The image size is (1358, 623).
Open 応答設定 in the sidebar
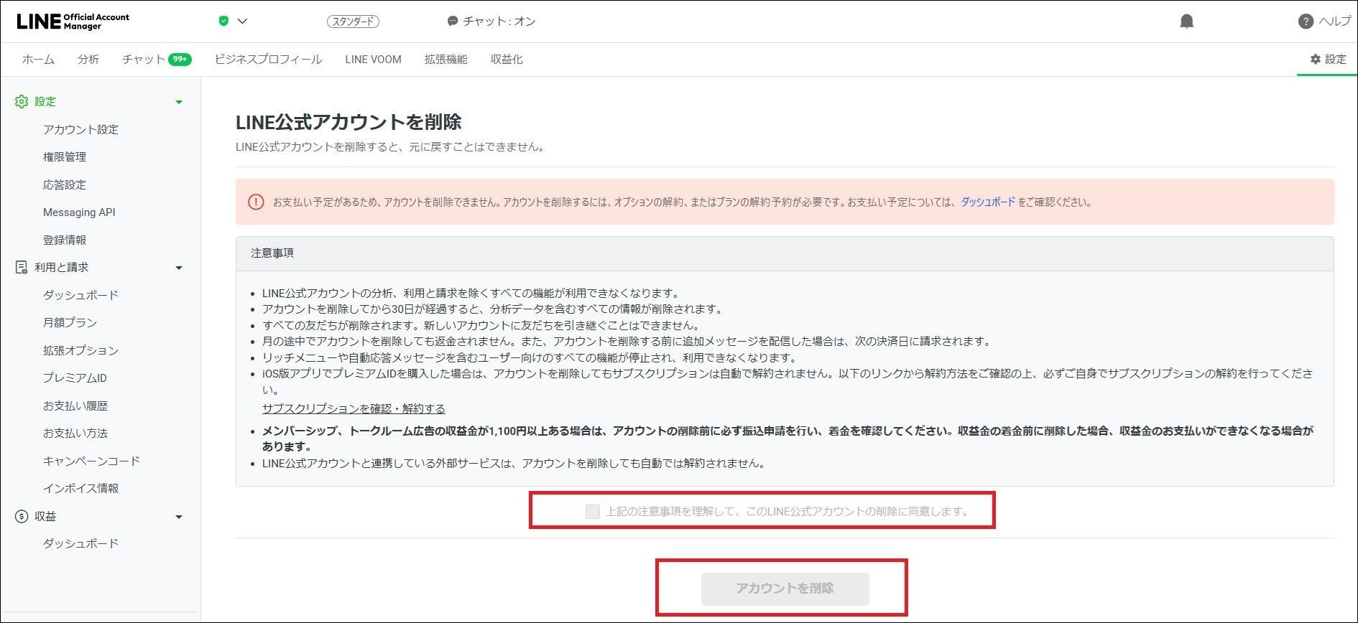click(65, 185)
